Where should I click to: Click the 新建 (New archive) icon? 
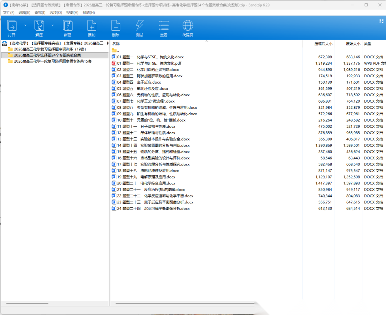point(68,26)
